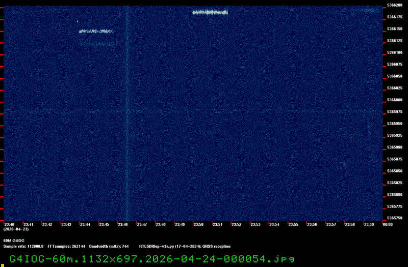The width and height of the screenshot is (408, 267).
Task: Click the 5366050 frequency label
Action: (x=395, y=76)
